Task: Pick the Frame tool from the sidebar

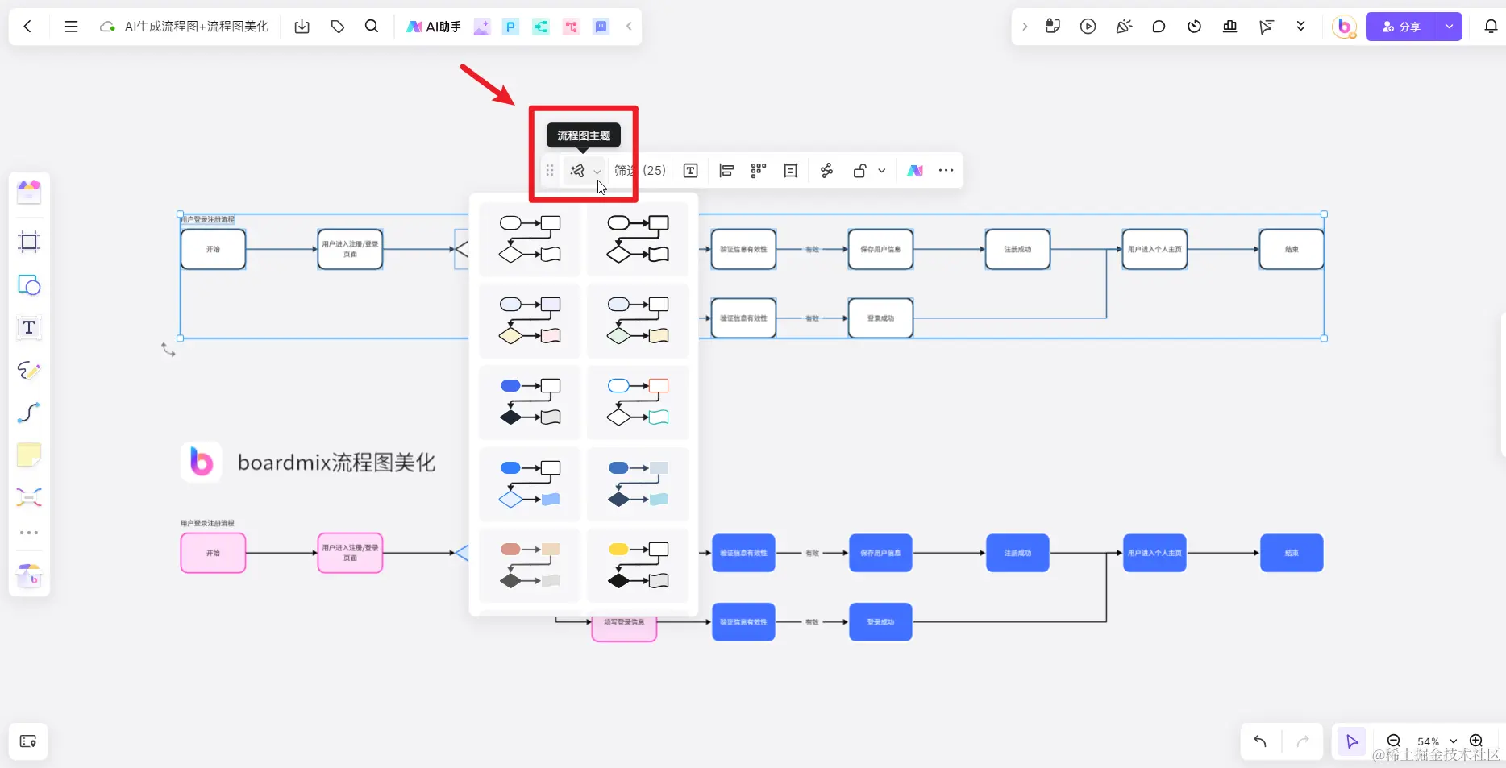Action: point(29,242)
